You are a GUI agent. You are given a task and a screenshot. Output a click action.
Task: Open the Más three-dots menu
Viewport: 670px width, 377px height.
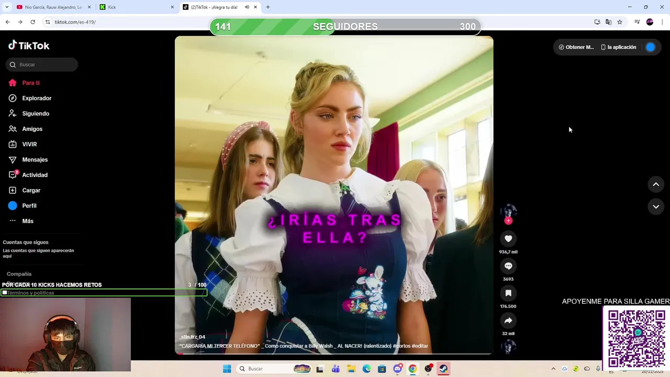click(x=13, y=221)
